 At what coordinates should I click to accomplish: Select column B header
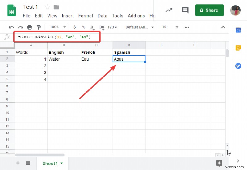click(x=64, y=45)
